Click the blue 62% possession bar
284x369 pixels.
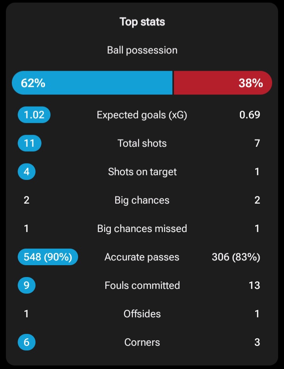pos(92,83)
